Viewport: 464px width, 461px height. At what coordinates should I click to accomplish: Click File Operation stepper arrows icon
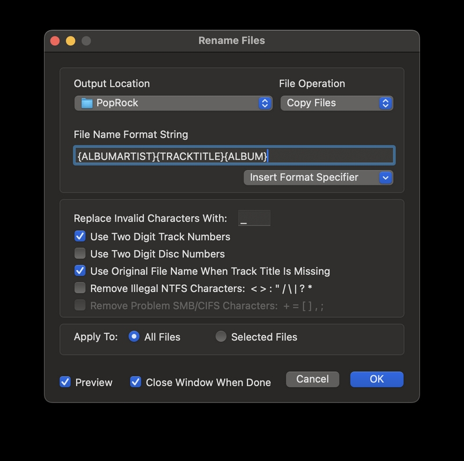[x=385, y=103]
